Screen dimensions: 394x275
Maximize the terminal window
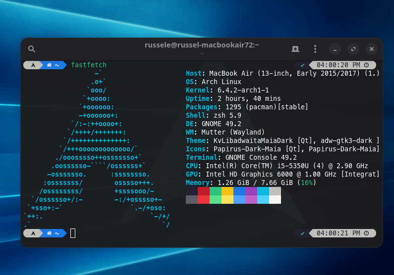(353, 49)
